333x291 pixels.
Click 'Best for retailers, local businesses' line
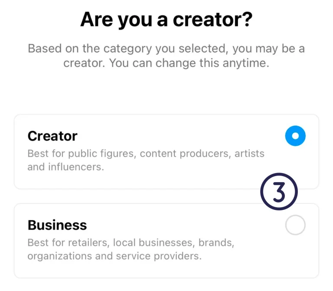point(131,243)
